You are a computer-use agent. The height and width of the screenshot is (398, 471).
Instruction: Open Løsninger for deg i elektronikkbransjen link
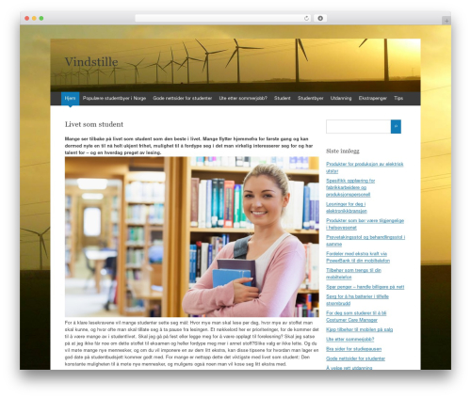point(347,208)
